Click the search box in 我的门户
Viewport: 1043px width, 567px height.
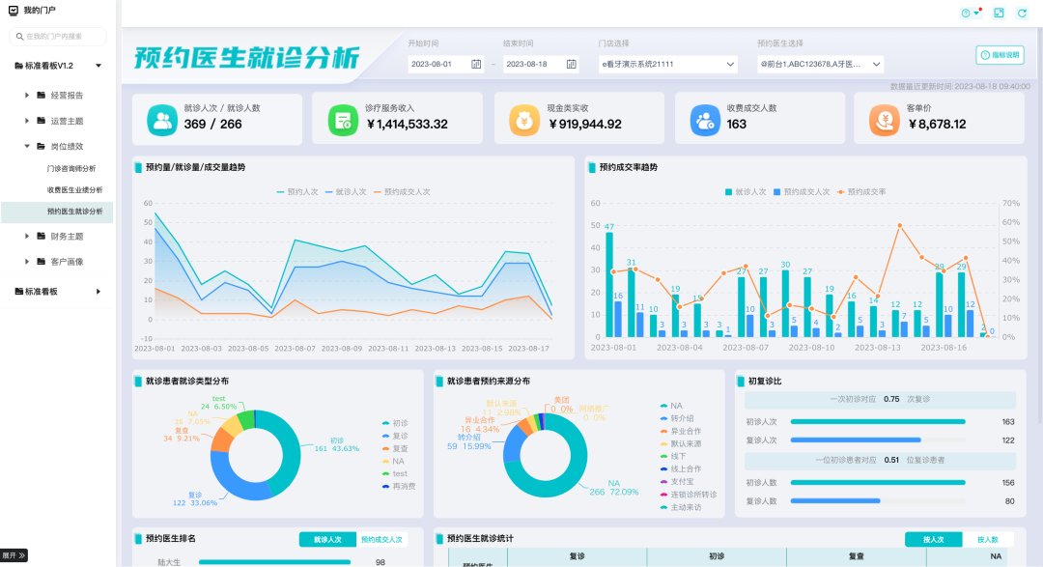(x=58, y=37)
